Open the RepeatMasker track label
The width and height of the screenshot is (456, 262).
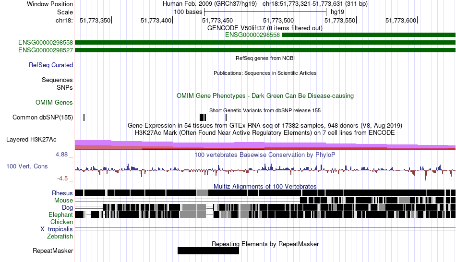[x=53, y=250]
